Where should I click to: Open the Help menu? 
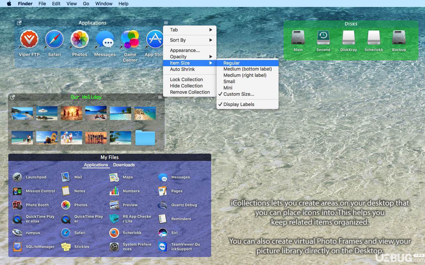pos(124,4)
